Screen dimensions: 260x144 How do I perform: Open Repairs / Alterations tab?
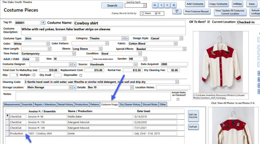45,105
